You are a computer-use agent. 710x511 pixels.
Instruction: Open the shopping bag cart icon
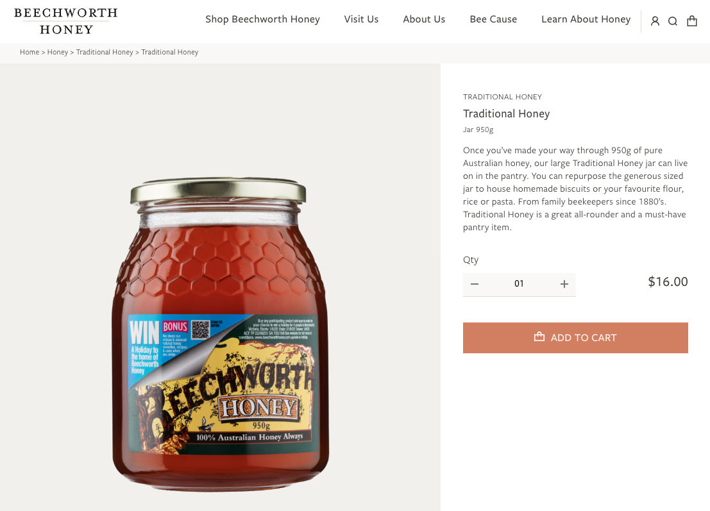692,21
